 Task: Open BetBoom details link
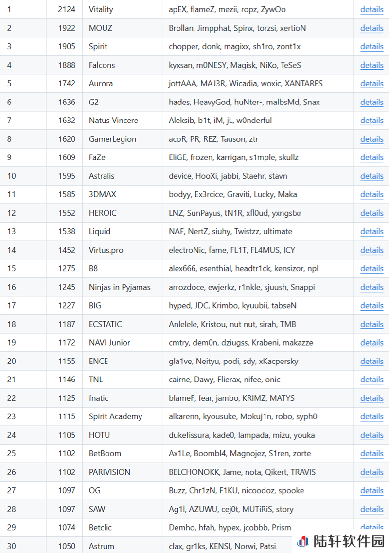[x=371, y=454]
